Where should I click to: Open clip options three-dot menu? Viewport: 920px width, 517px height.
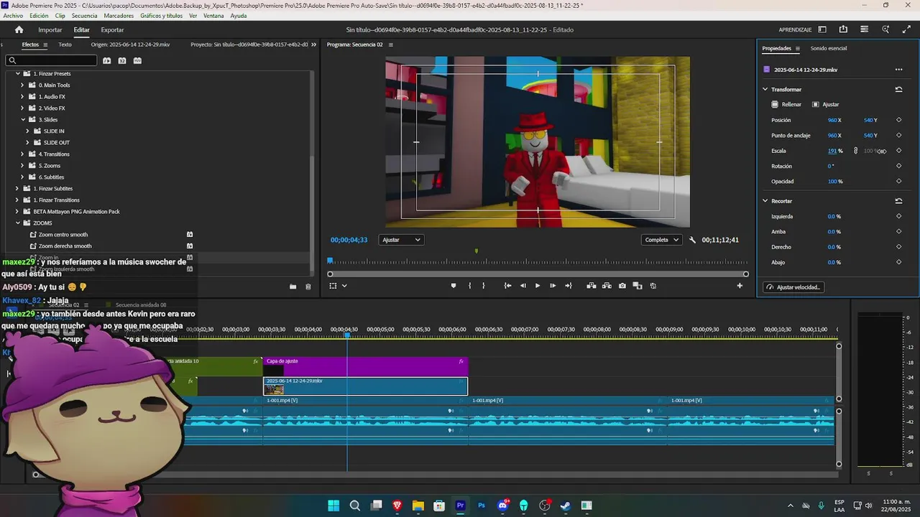click(898, 70)
